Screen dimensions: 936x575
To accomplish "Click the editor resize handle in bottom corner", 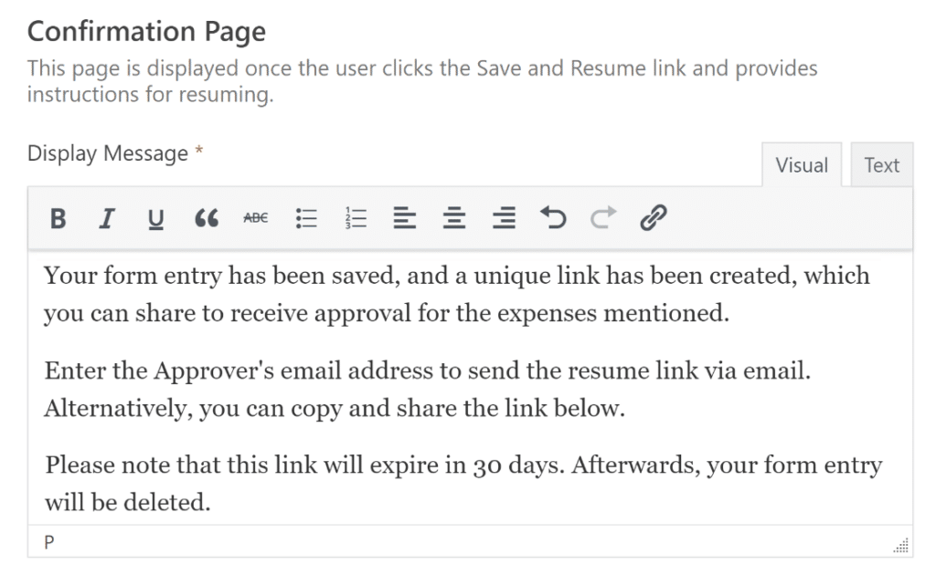I will pos(901,546).
